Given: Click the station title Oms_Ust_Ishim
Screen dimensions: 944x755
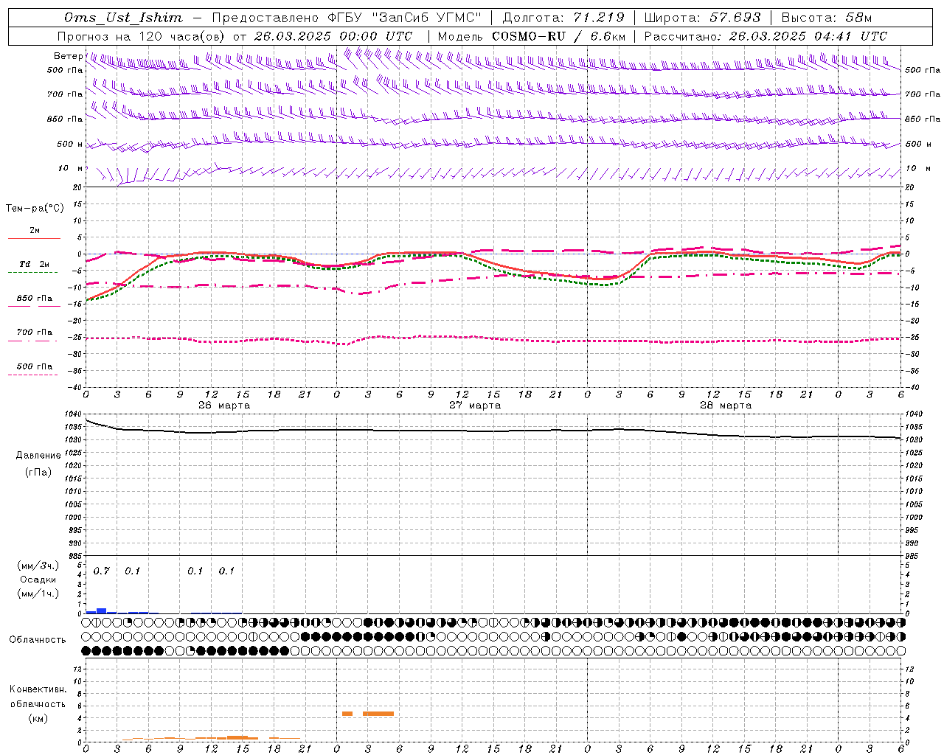Looking at the screenshot, I should click(123, 18).
